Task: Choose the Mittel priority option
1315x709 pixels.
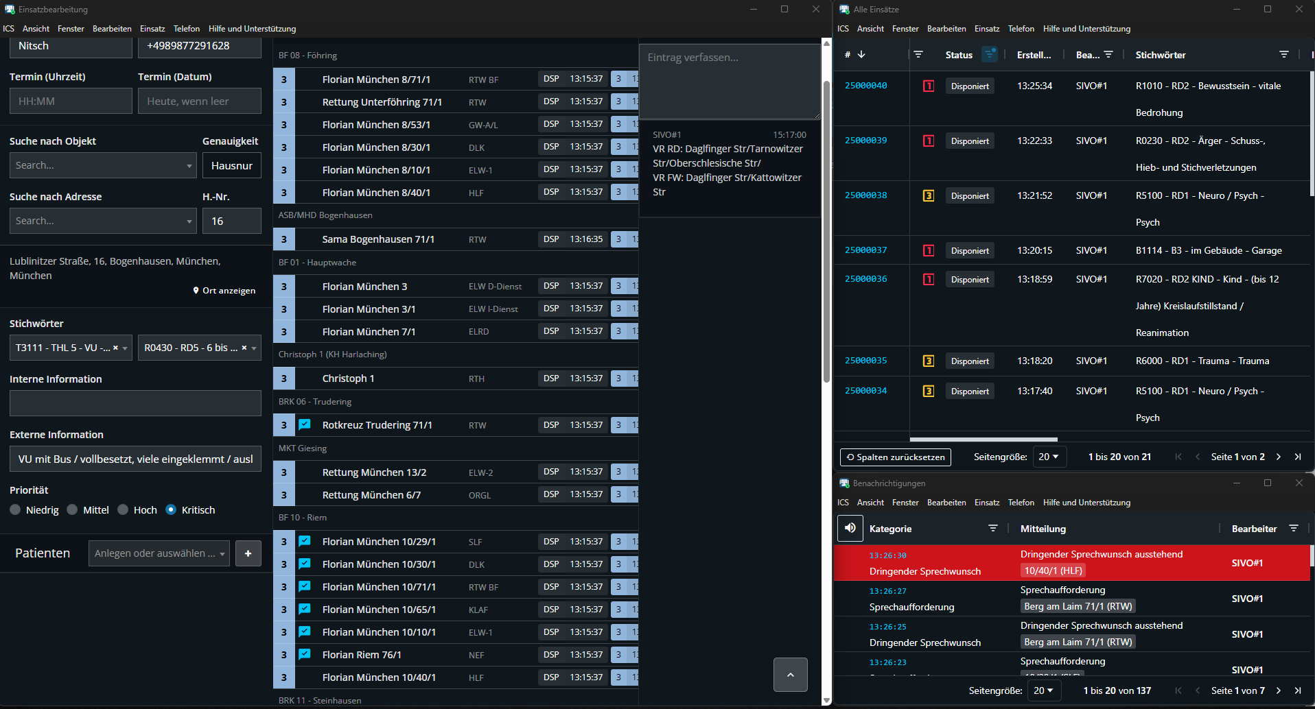Action: coord(73,509)
